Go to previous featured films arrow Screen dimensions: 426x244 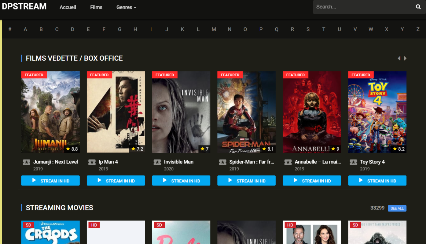click(399, 58)
